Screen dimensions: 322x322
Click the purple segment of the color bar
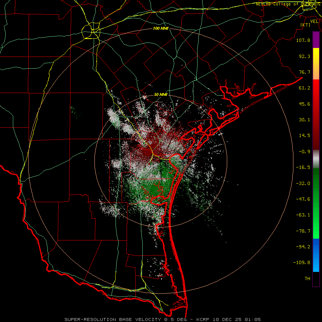point(316,40)
